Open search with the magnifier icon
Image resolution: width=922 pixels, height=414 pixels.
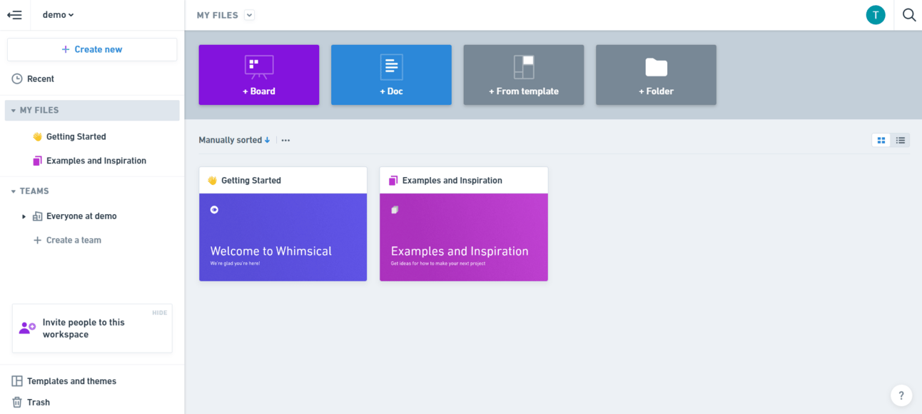coord(909,15)
